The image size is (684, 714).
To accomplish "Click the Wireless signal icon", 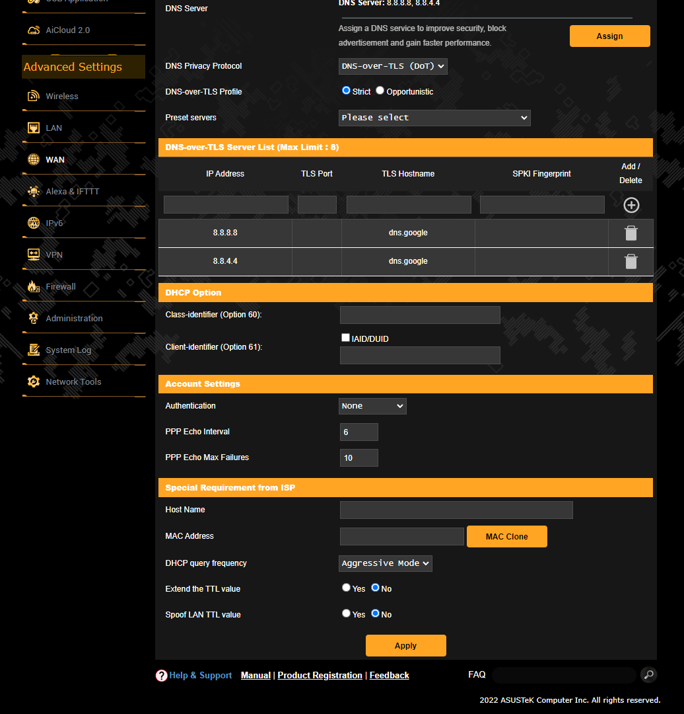I will 34,96.
